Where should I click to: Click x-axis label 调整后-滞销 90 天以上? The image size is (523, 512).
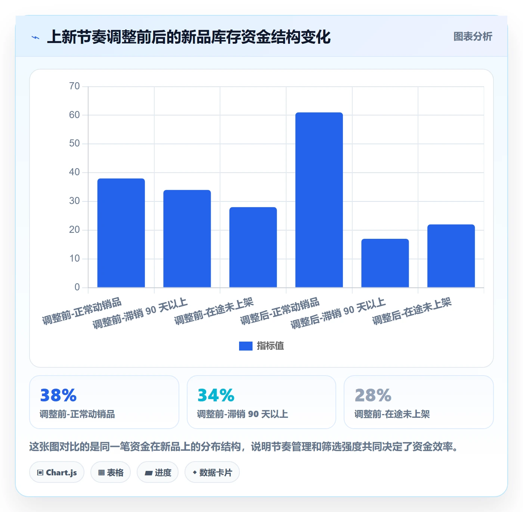point(338,313)
